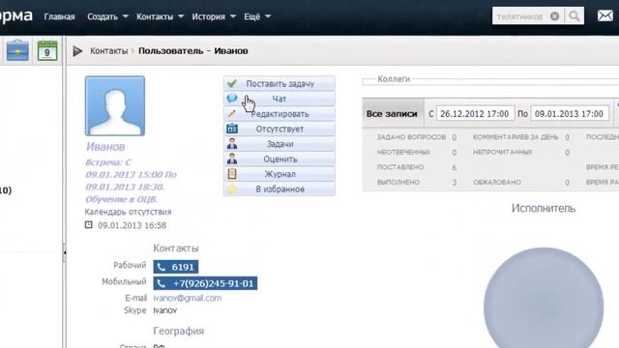This screenshot has height=348, width=619.
Task: Click the ivanov@gmail.com email link
Action: (x=187, y=298)
